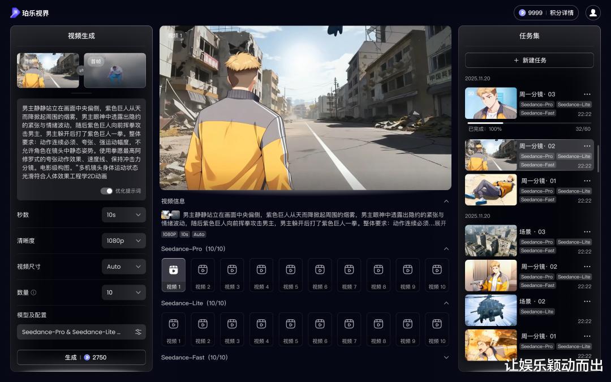Image resolution: width=611 pixels, height=382 pixels.
Task: Open more options for 场景·02 task
Action: 587,301
